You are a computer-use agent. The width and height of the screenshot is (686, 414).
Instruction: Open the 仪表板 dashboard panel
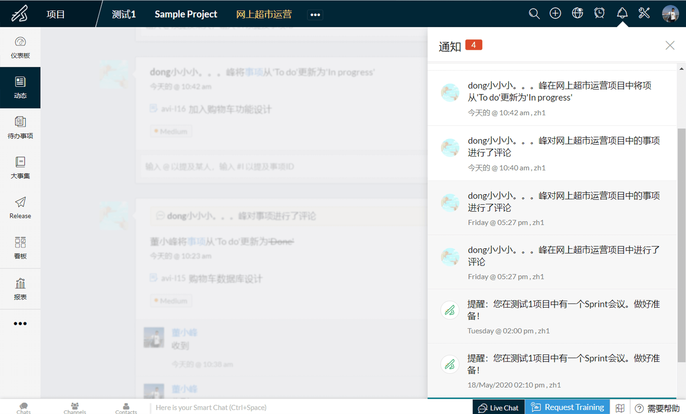click(x=20, y=47)
